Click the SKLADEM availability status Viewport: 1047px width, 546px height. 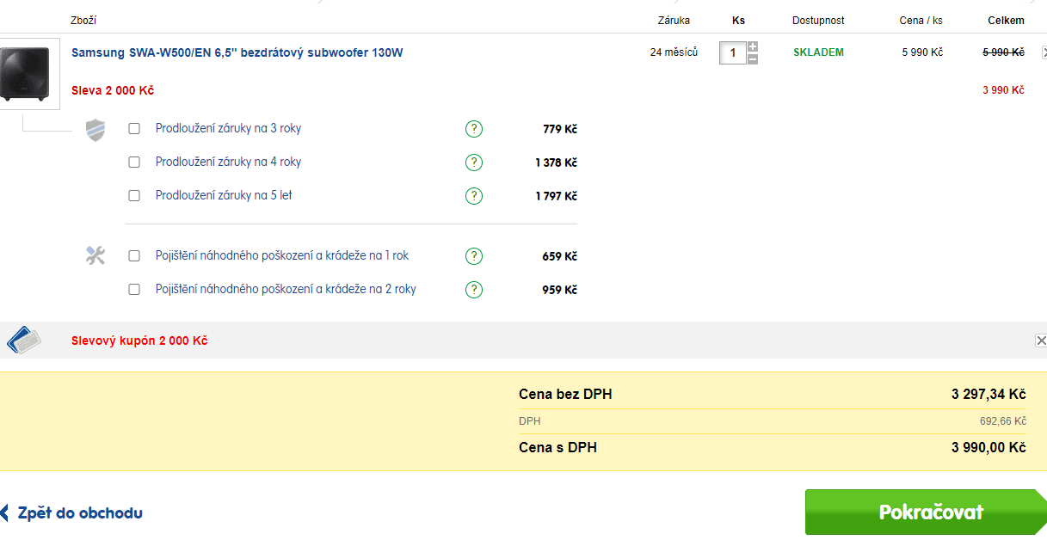(x=818, y=52)
